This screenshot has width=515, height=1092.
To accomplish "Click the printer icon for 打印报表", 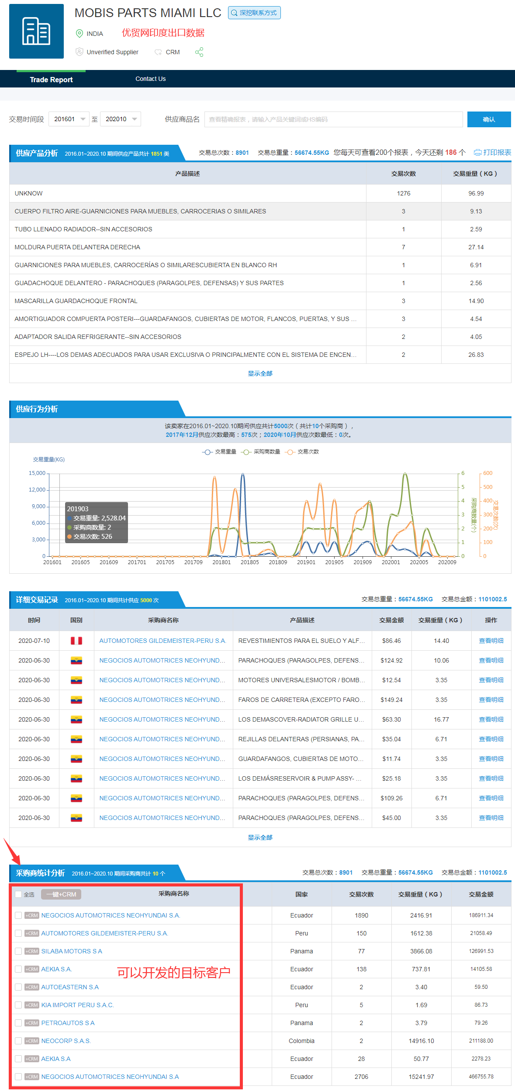I will click(x=477, y=153).
